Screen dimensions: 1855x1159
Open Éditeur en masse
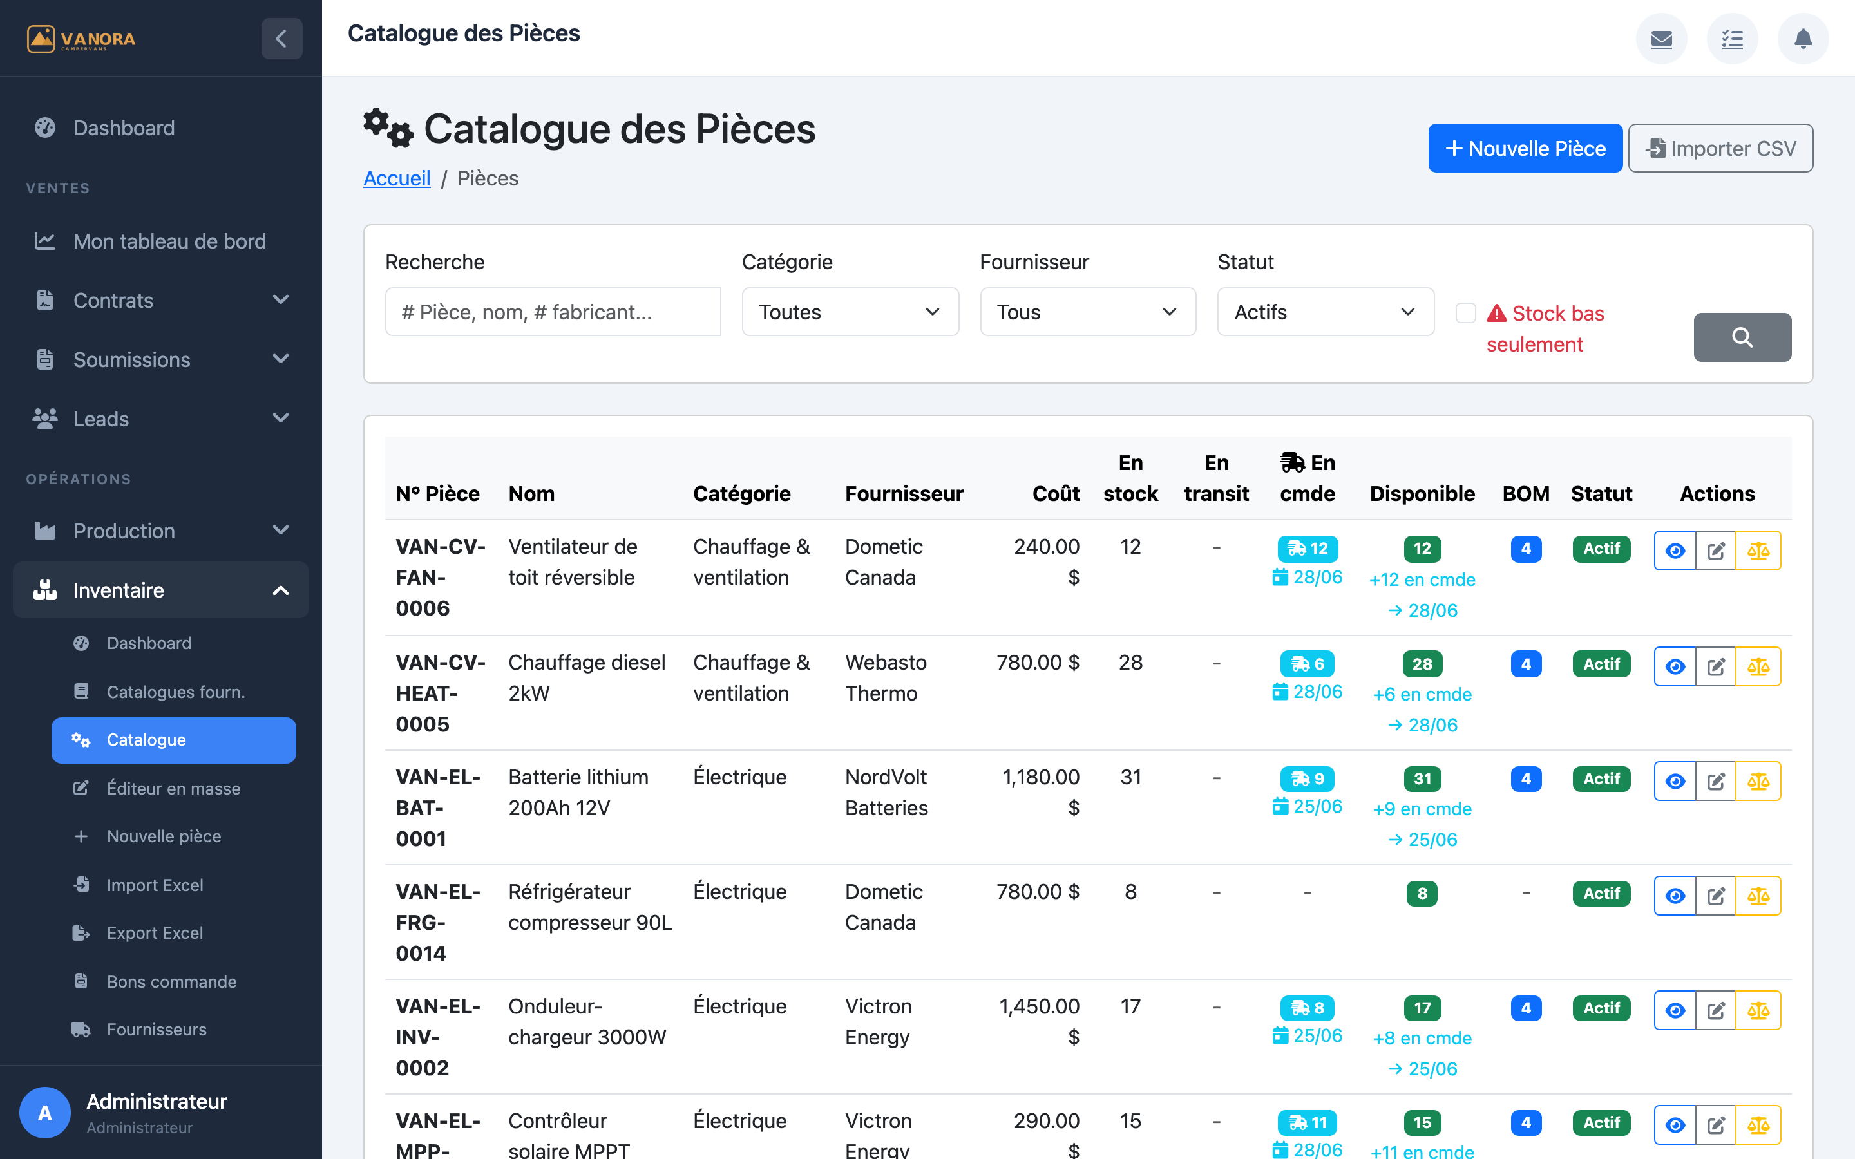point(174,788)
